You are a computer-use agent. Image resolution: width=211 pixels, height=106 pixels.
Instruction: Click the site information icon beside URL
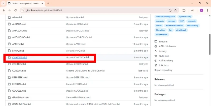coord(23,10)
